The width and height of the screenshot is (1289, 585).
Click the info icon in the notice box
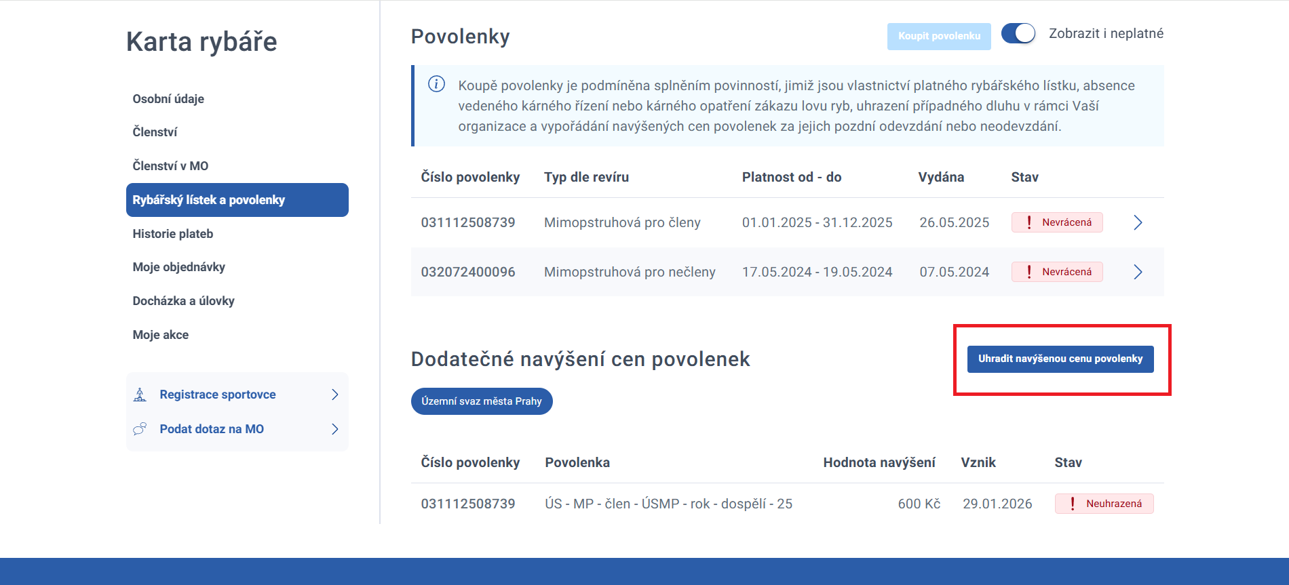[436, 84]
